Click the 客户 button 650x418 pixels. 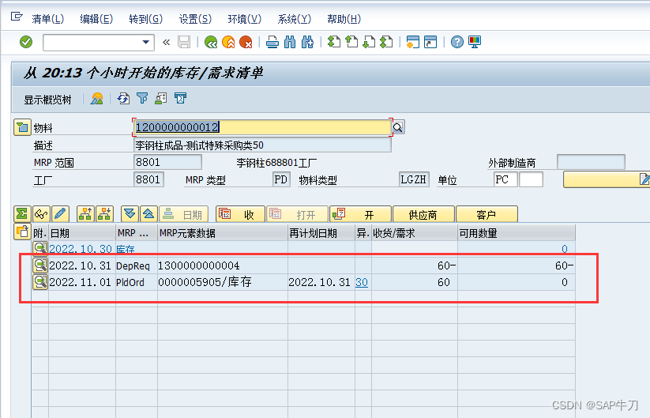click(487, 214)
